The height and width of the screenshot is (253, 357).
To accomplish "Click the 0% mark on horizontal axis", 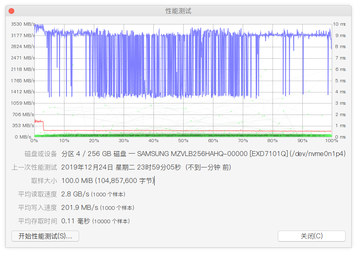I will pyautogui.click(x=34, y=141).
